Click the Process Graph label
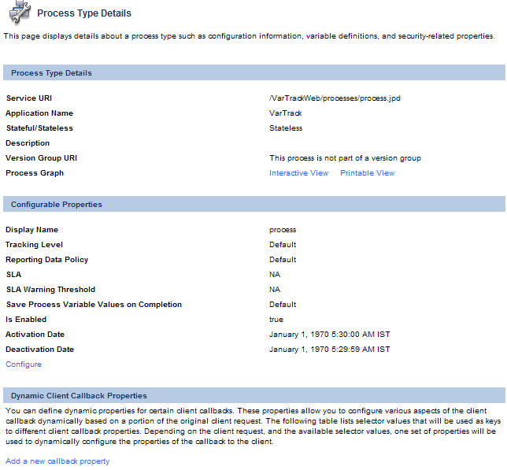The image size is (507, 470). [35, 173]
